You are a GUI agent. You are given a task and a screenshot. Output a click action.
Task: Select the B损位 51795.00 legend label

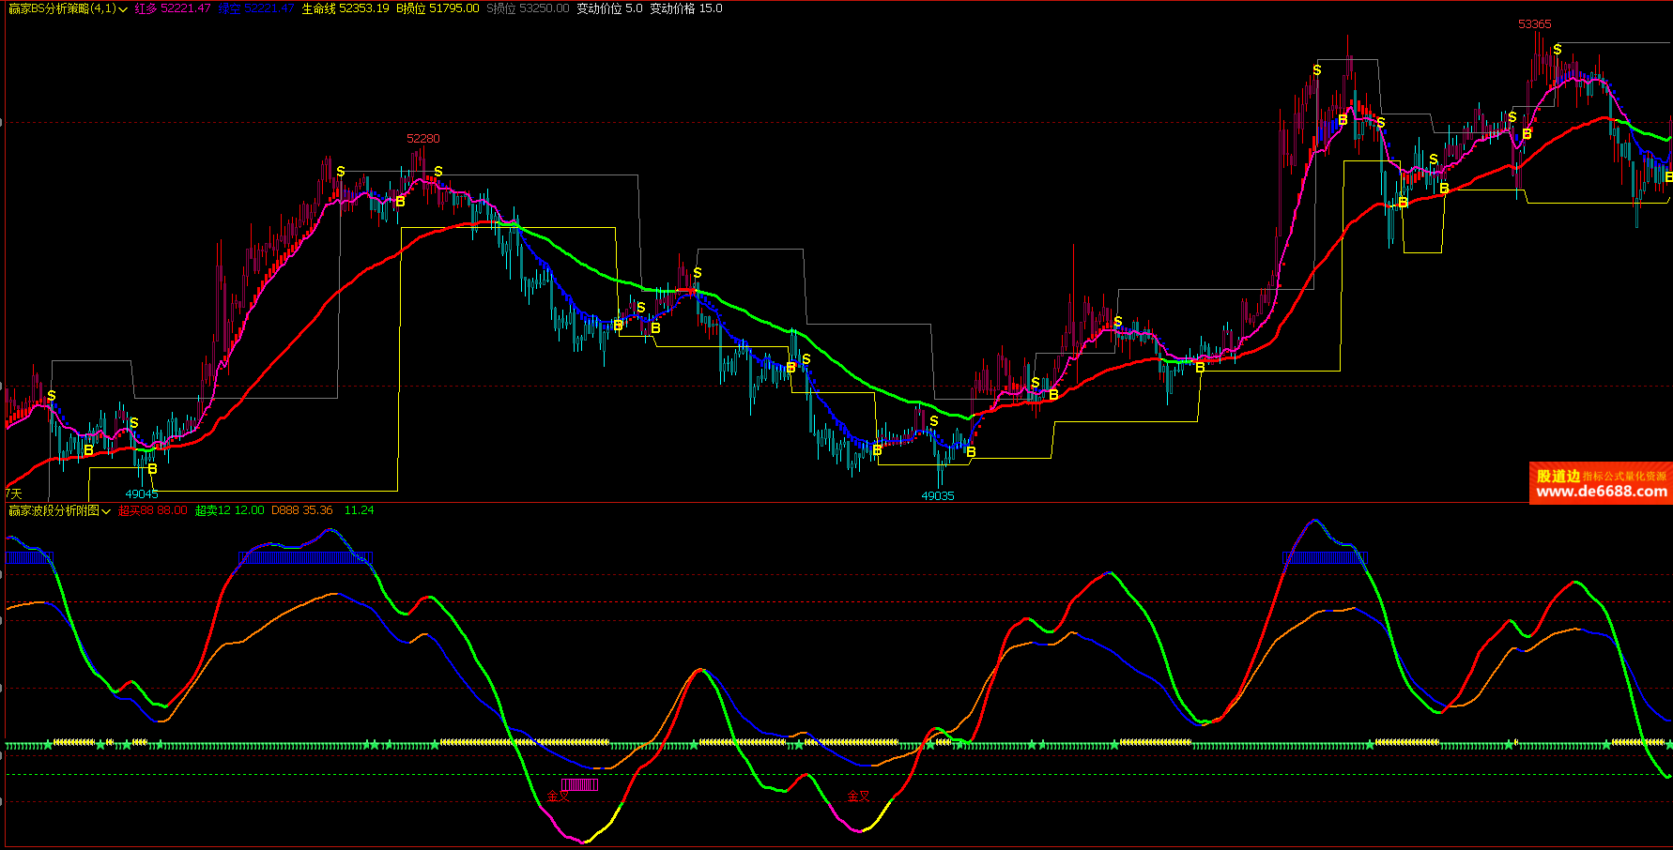click(437, 8)
